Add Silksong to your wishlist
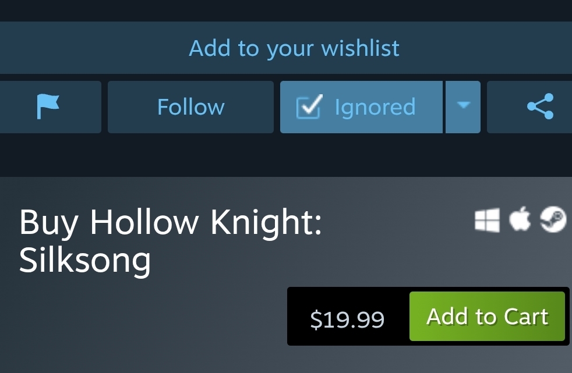Viewport: 572px width, 373px height. pos(286,48)
